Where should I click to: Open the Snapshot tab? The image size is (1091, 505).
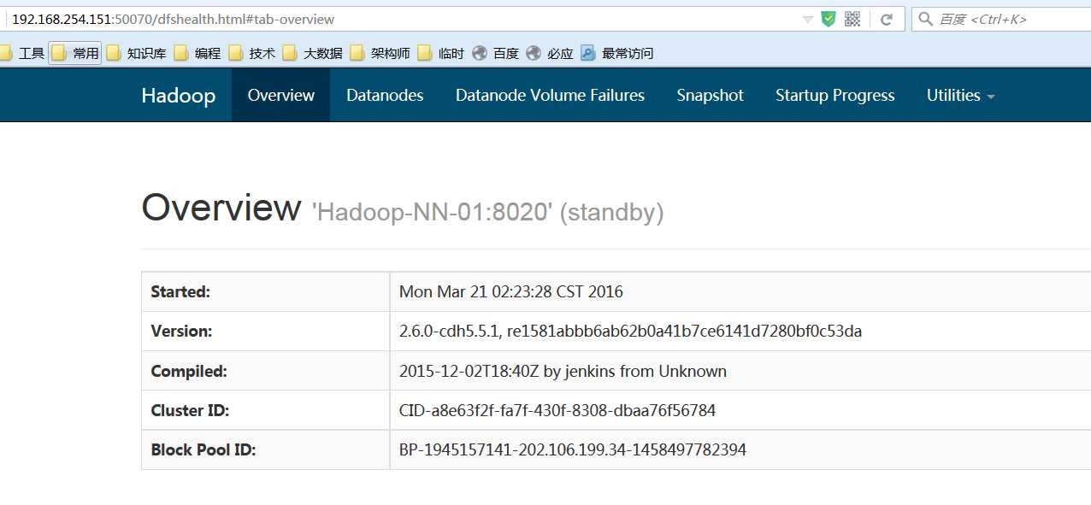pos(710,96)
